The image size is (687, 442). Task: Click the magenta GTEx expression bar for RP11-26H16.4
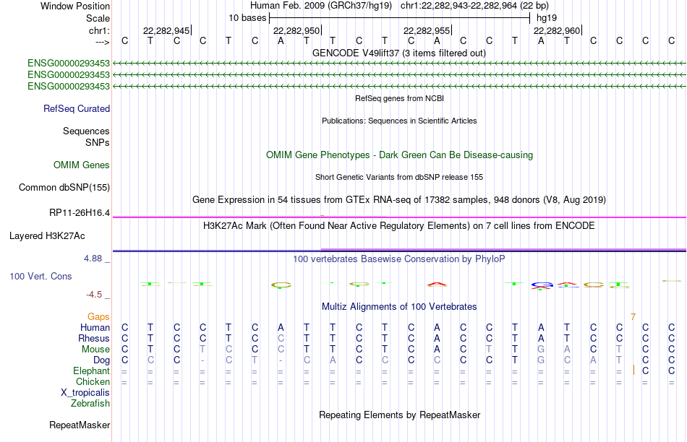click(399, 217)
